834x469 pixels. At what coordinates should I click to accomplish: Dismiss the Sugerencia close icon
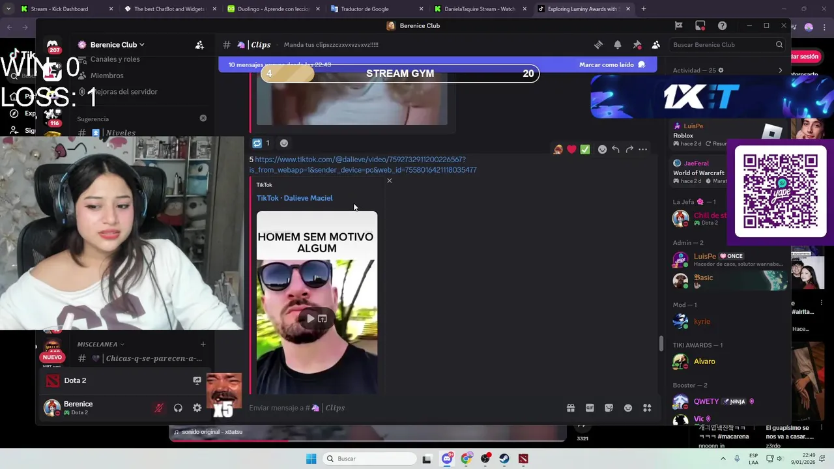point(203,119)
